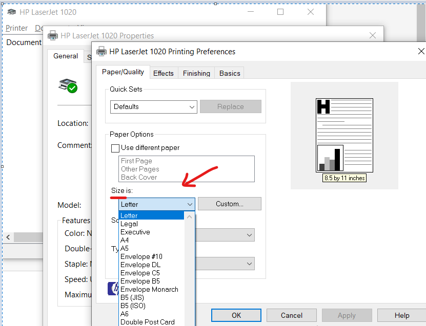Open the Printer menu in queue window
This screenshot has width=426, height=326.
point(16,28)
